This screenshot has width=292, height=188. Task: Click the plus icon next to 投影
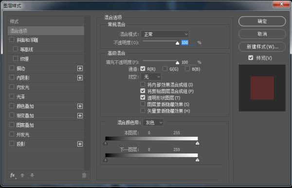click(80, 144)
